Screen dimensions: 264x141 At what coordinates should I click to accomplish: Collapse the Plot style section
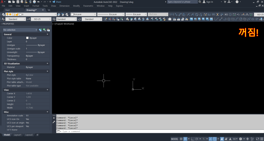click(48, 71)
